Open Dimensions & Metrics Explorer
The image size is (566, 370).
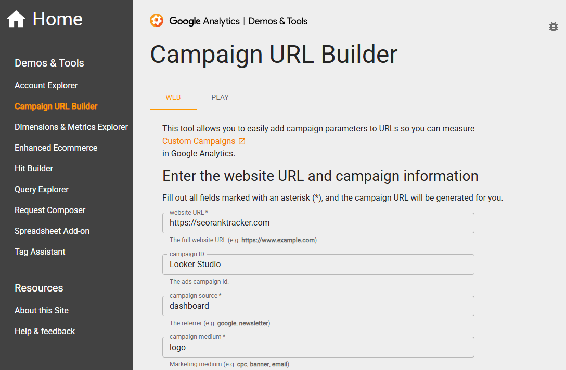(71, 127)
